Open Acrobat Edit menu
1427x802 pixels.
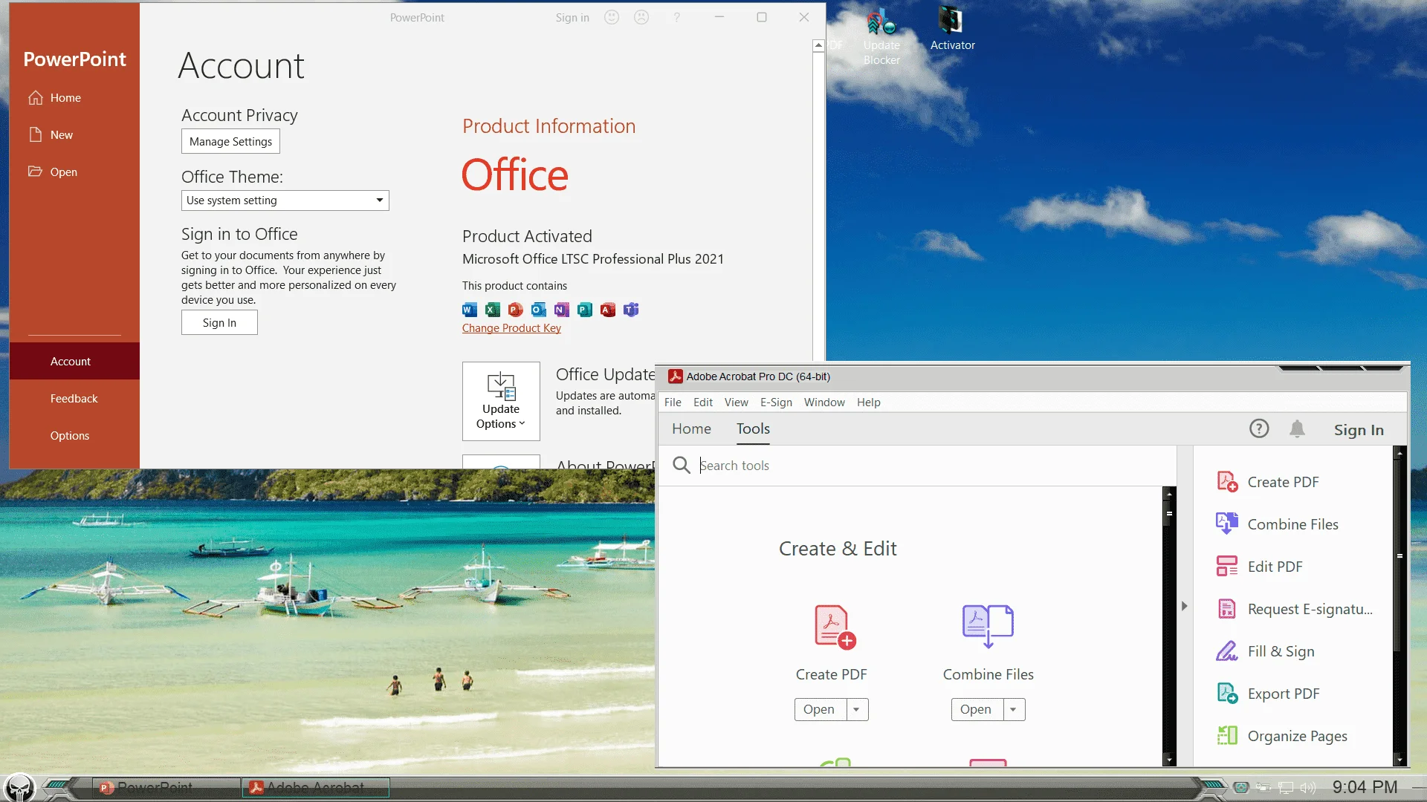coord(703,402)
